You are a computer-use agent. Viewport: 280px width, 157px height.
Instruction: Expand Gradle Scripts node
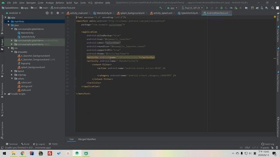pyautogui.click(x=5, y=94)
